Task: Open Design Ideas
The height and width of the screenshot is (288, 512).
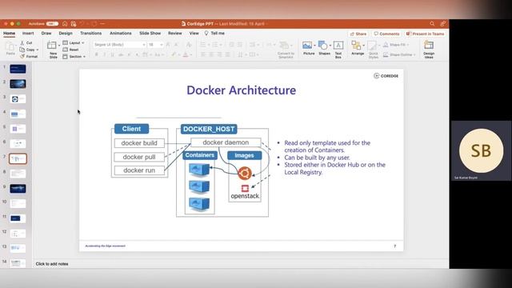Action: coord(429,49)
